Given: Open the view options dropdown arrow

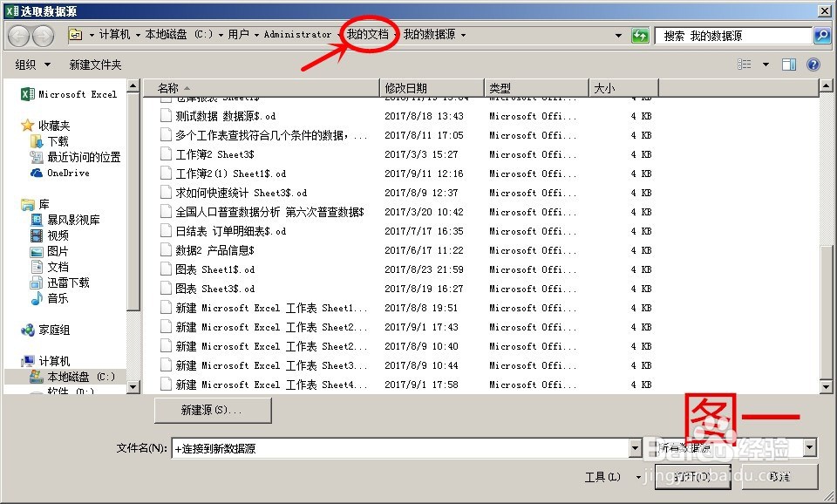Looking at the screenshot, I should click(x=766, y=64).
